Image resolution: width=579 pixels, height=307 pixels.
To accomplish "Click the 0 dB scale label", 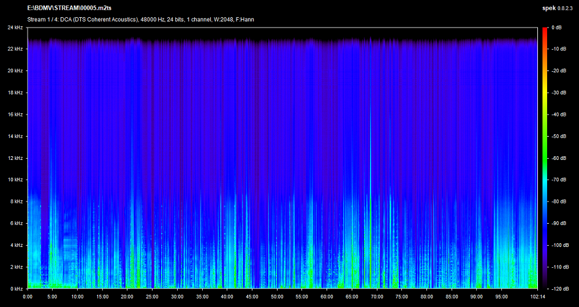I will (x=556, y=28).
